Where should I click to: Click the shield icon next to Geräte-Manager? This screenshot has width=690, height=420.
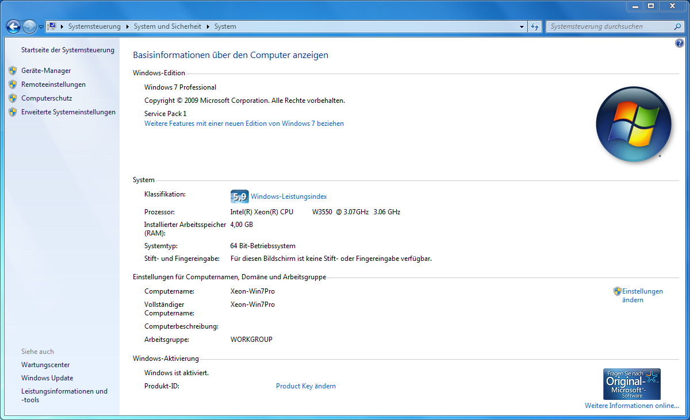(13, 71)
